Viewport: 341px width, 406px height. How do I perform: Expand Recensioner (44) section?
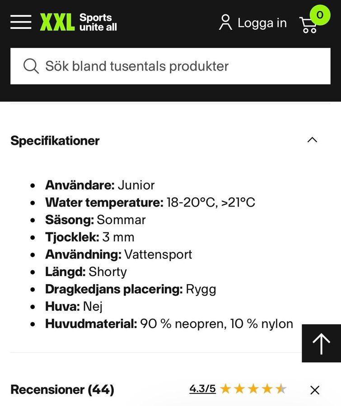tap(62, 390)
